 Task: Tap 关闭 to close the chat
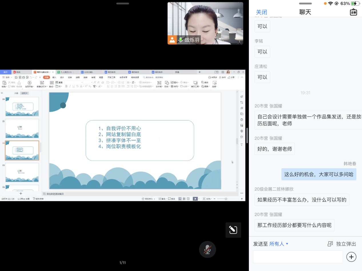(261, 12)
